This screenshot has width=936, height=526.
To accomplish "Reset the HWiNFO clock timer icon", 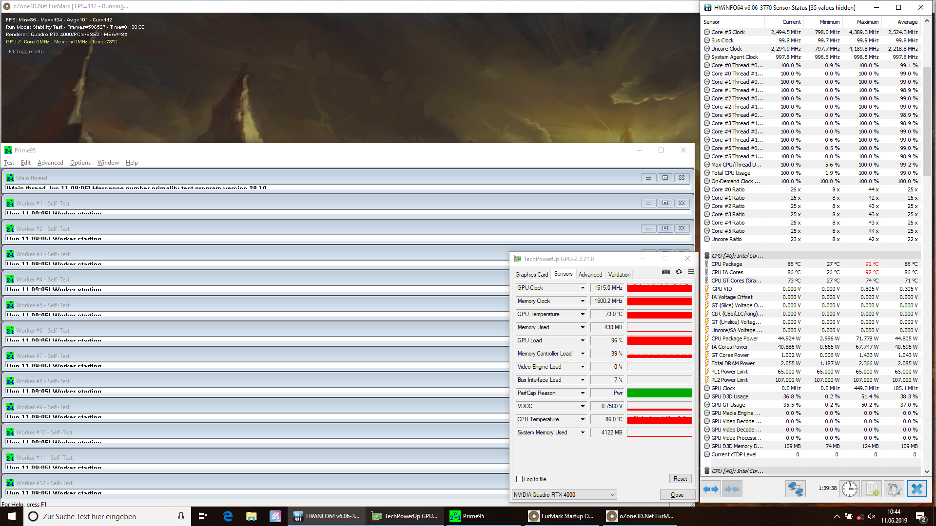I will tap(849, 489).
